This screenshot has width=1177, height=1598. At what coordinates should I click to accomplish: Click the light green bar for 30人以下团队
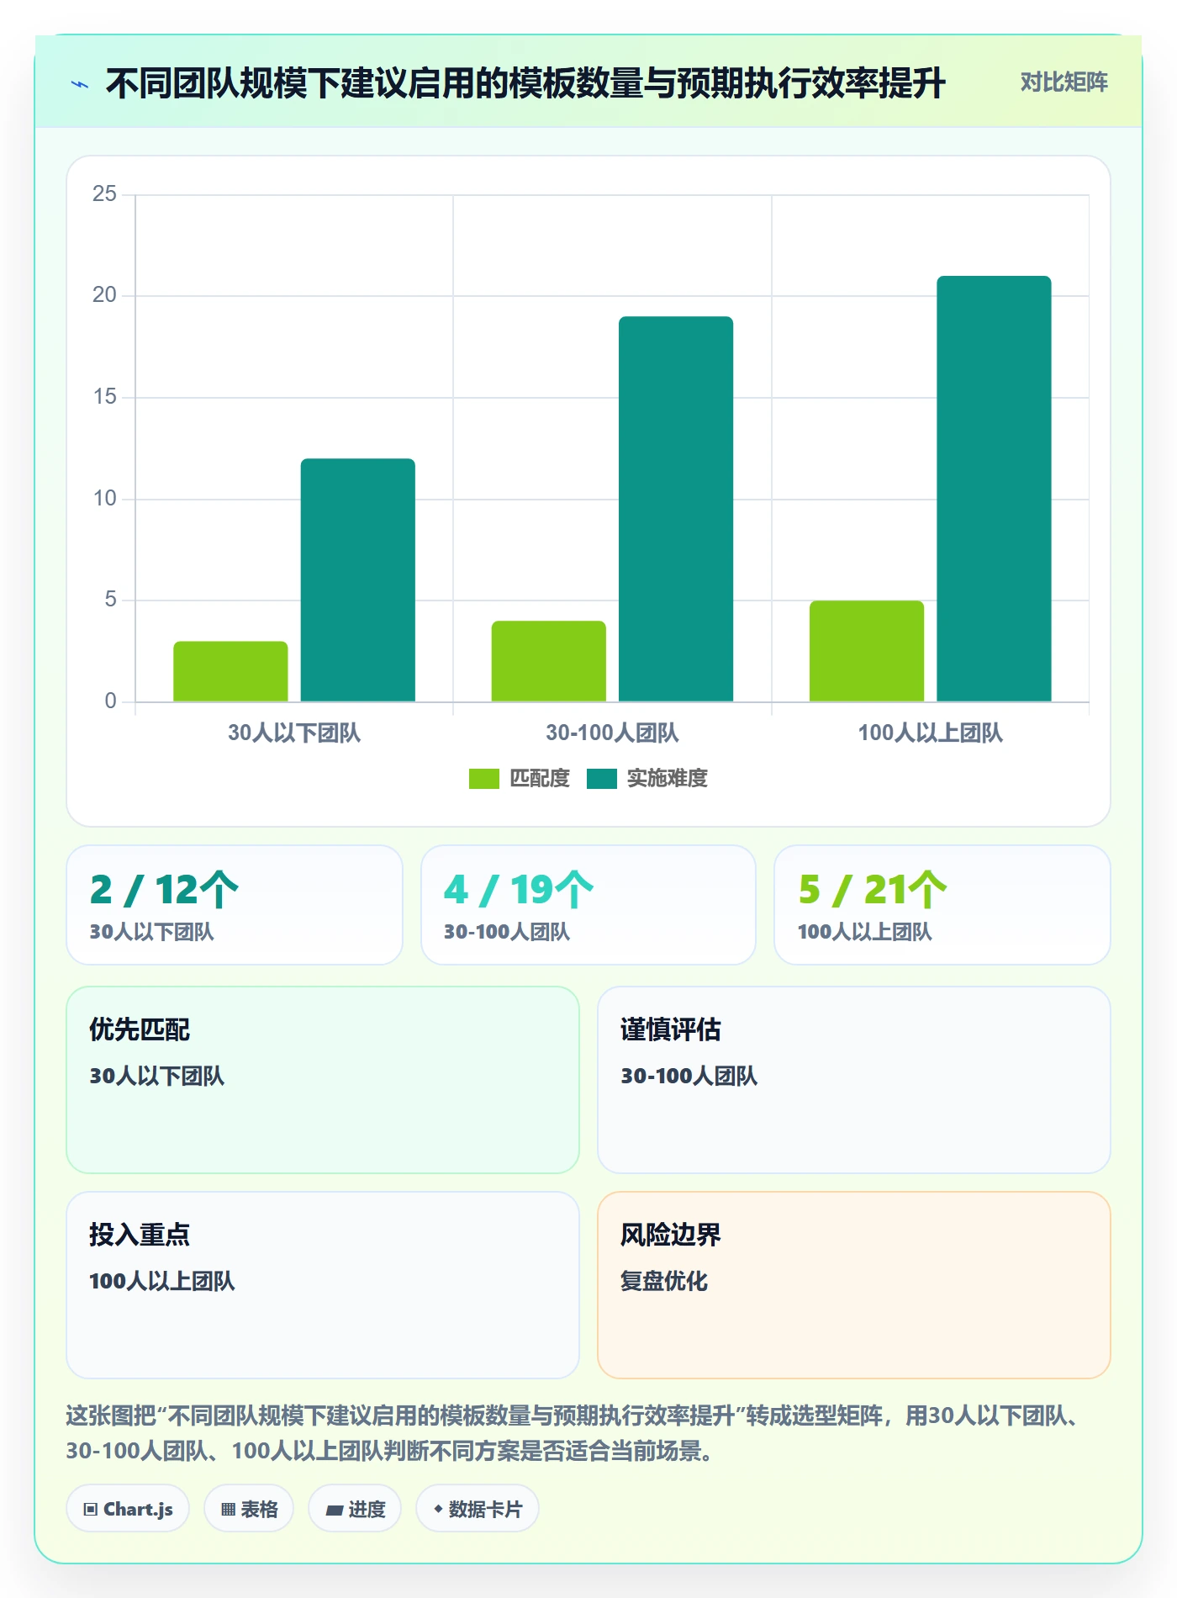coord(230,671)
